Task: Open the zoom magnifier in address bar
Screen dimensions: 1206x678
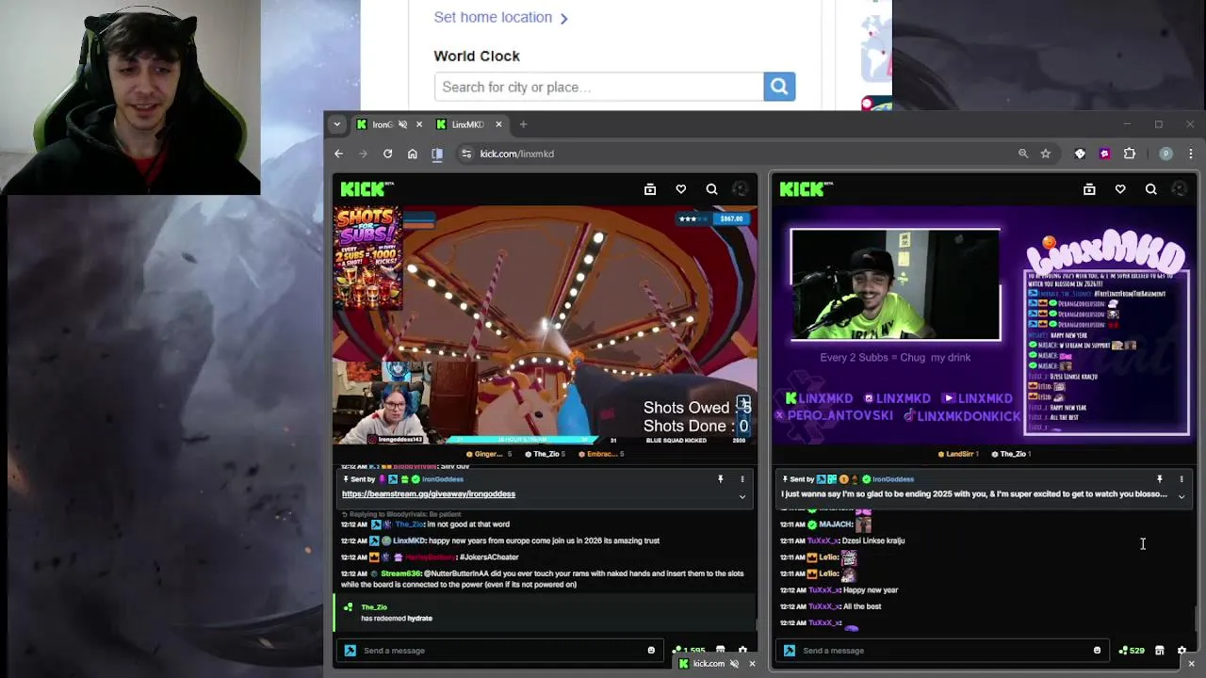Action: (x=1023, y=153)
